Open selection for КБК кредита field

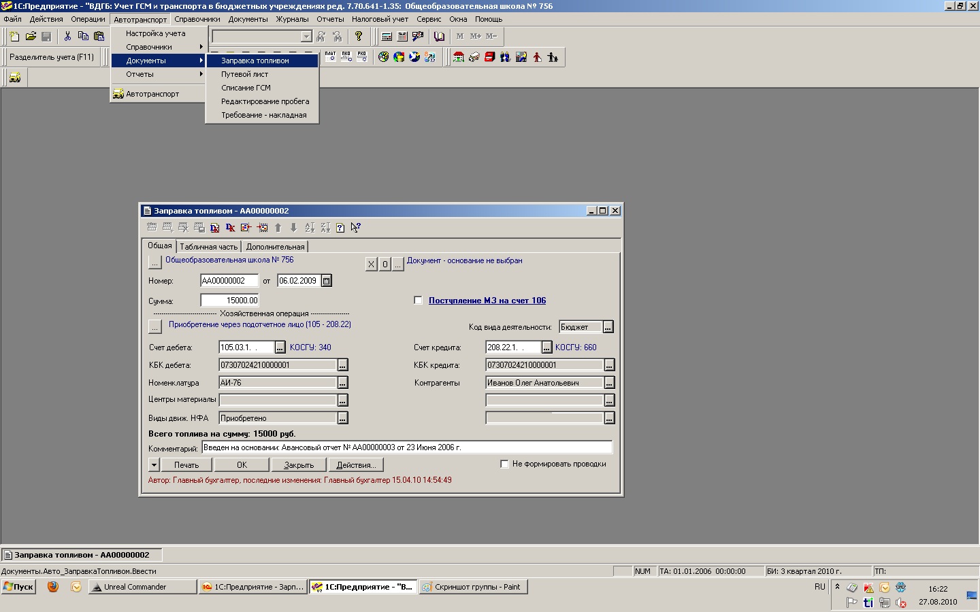(609, 365)
